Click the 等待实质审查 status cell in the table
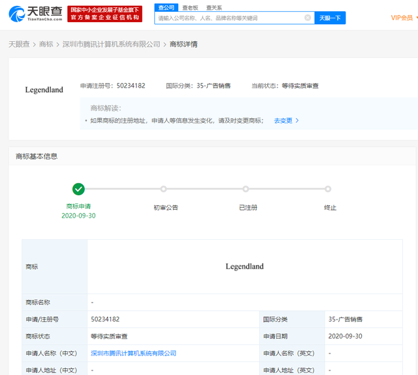Viewport: 418px width, 375px height. [x=173, y=336]
